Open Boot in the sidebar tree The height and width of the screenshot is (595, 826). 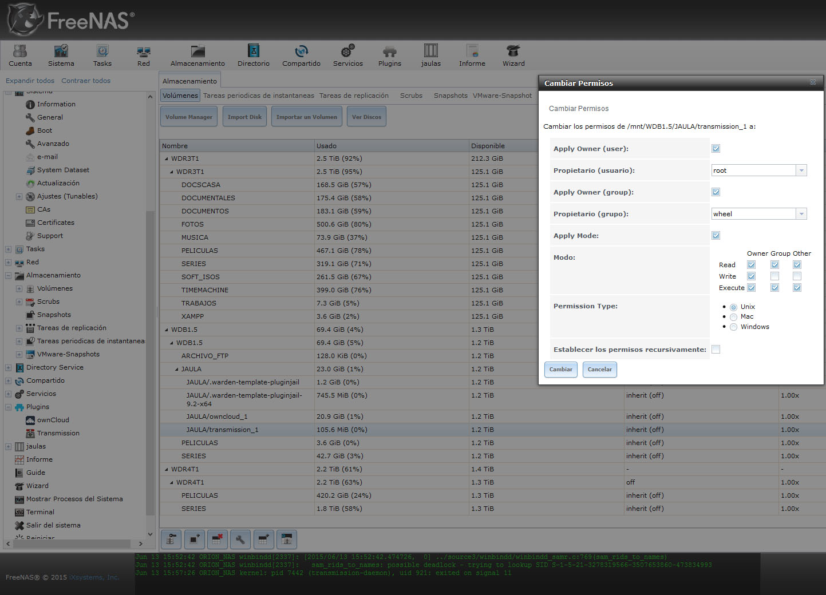tap(45, 130)
